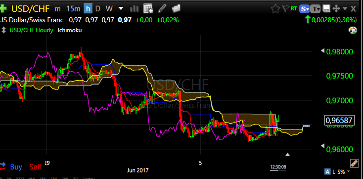363x179 pixels.
Task: Click the +0,02% percent change value
Action: coord(168,20)
